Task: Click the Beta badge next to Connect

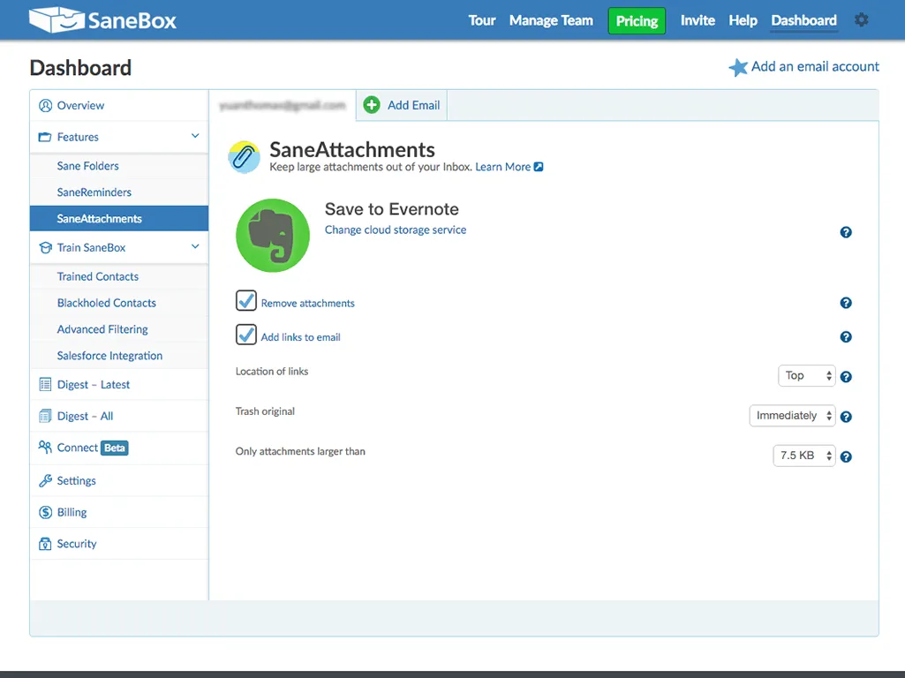Action: 114,448
